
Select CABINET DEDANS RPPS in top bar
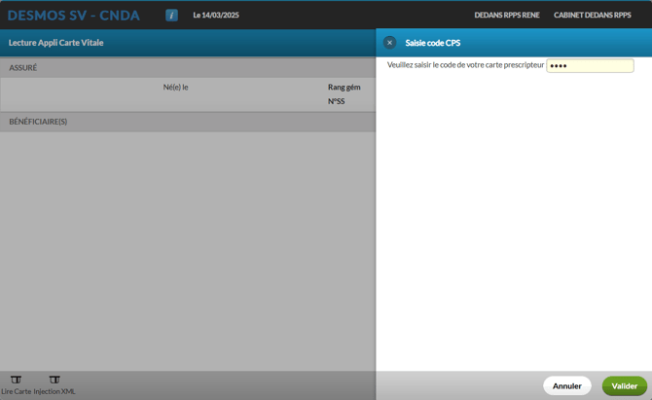(x=592, y=16)
